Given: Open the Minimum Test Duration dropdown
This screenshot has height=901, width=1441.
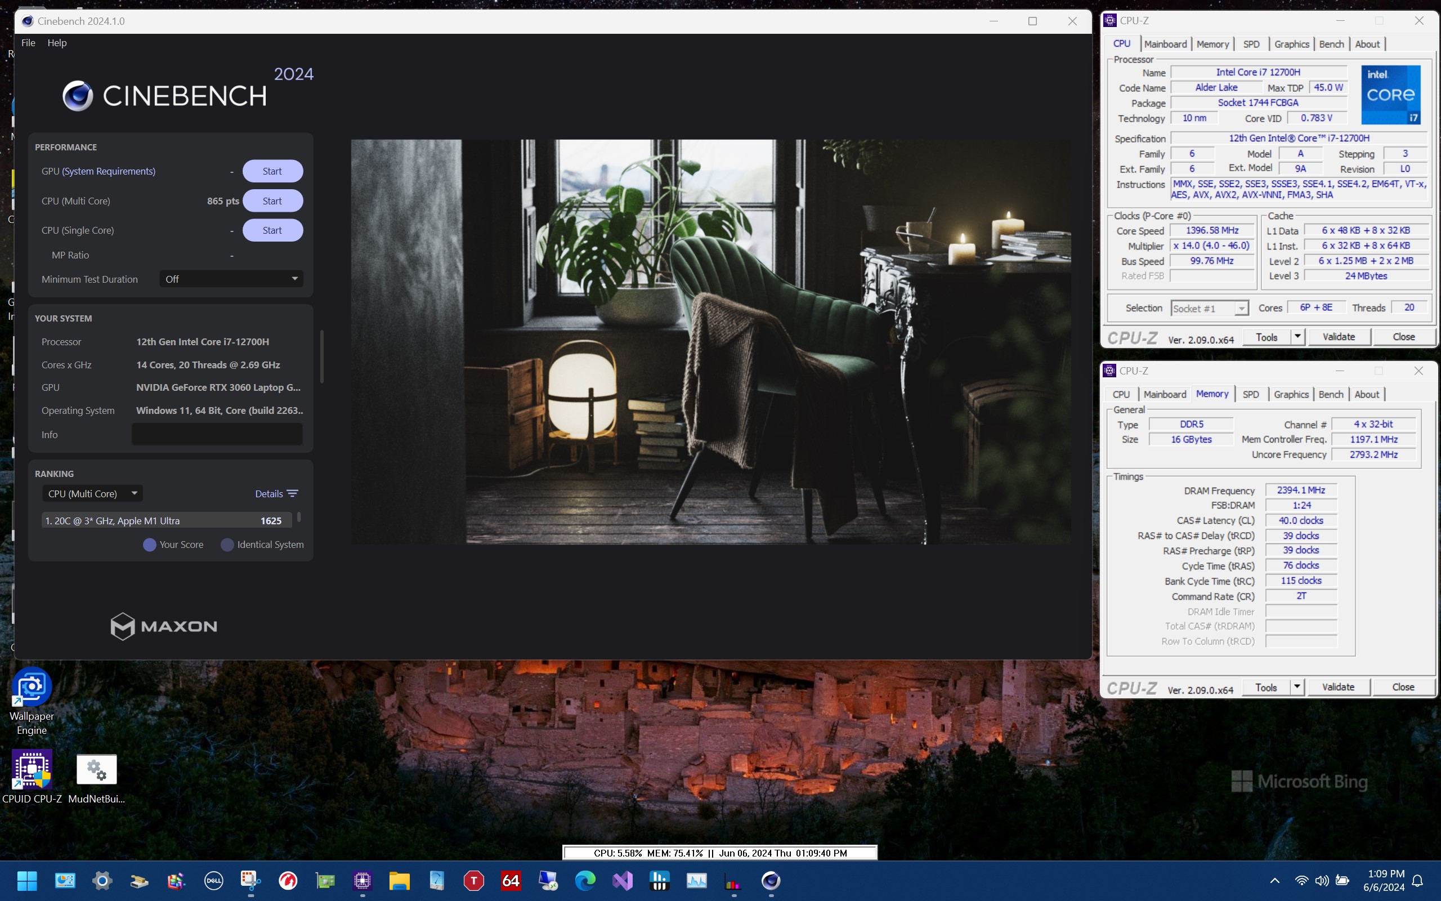Looking at the screenshot, I should (x=231, y=279).
